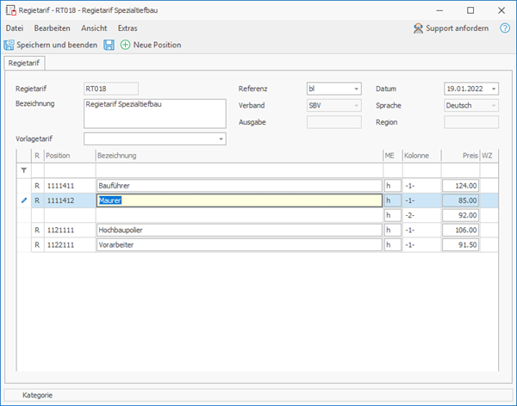Click the R marker in Vorarbeiter row
Image resolution: width=517 pixels, height=406 pixels.
click(37, 245)
